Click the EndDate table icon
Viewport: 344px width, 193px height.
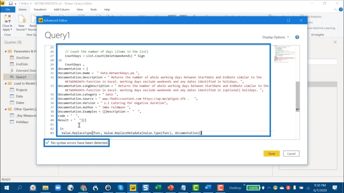tap(12, 64)
